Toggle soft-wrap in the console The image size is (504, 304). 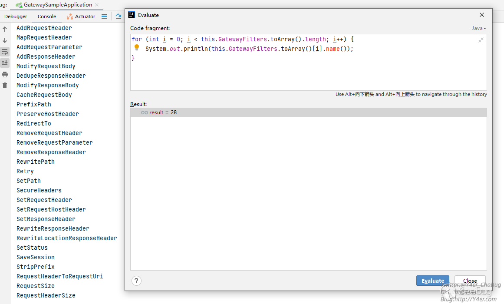pos(5,52)
